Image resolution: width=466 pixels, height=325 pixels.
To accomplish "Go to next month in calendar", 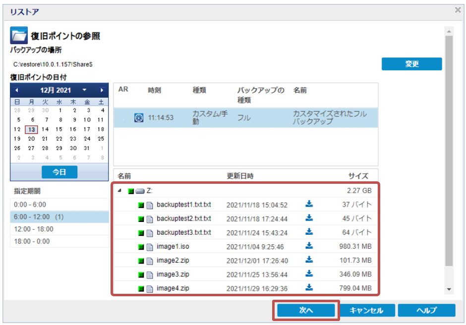I will [102, 90].
